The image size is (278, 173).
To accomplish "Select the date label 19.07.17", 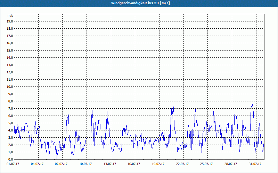I will [x=158, y=164].
